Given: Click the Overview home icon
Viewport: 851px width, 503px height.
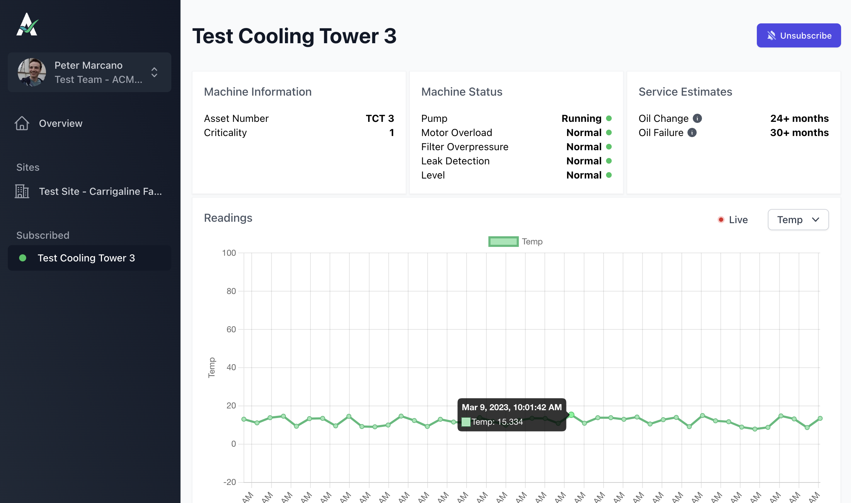Looking at the screenshot, I should (22, 123).
